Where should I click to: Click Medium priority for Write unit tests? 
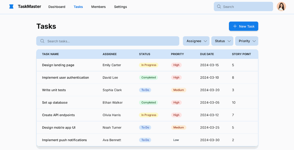[x=178, y=90]
